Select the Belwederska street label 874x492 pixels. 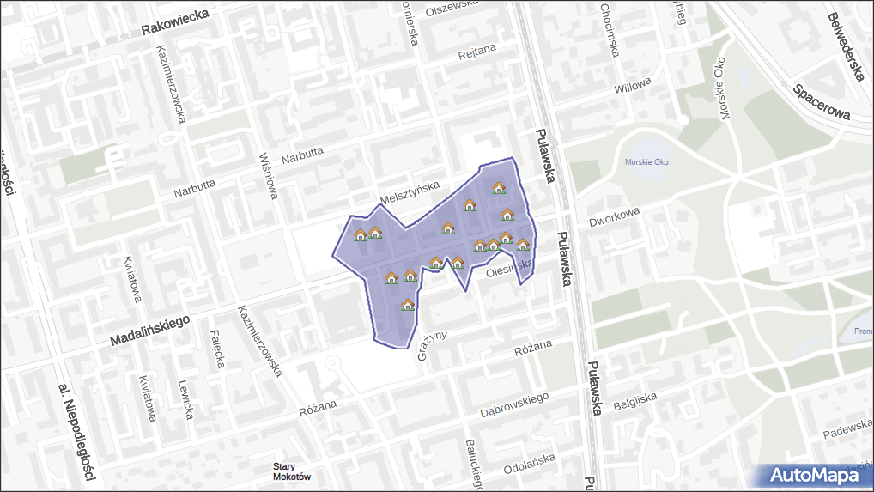pos(846,47)
